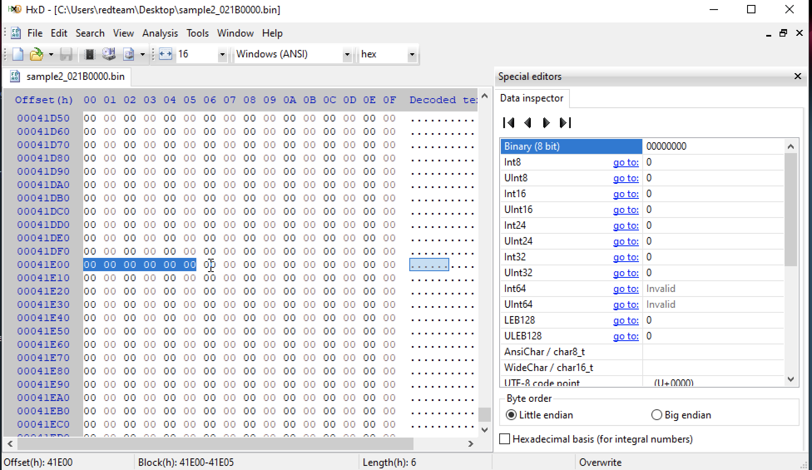This screenshot has width=812, height=470.
Task: Enable Hexadecimal basis checkbox
Action: click(x=505, y=439)
